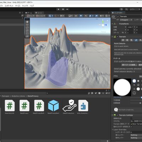This screenshot has width=142, height=142.
Task: Click the Edit Details (ディテールを編集) button
Action: [x=130, y=65]
